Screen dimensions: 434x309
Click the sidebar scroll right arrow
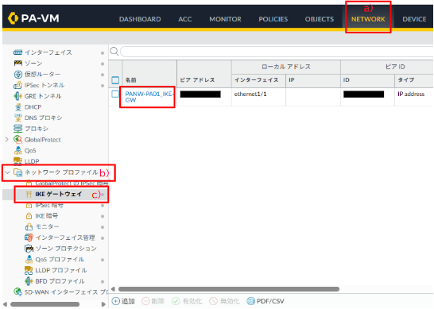[x=103, y=304]
